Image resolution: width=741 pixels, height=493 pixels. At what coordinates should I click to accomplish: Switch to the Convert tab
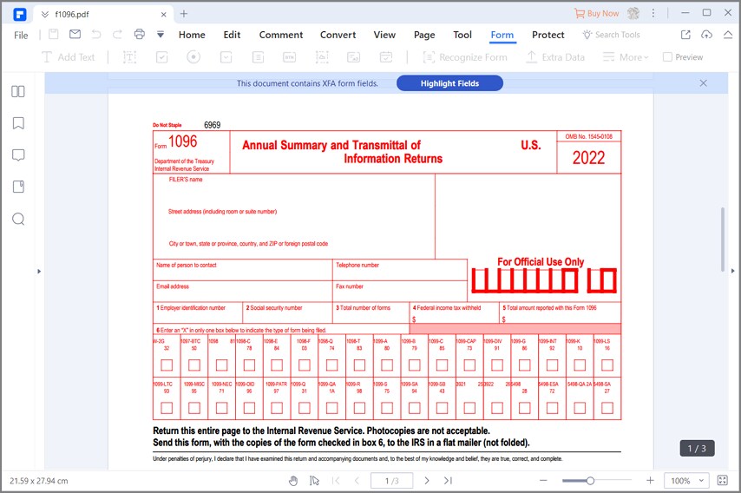pos(338,35)
